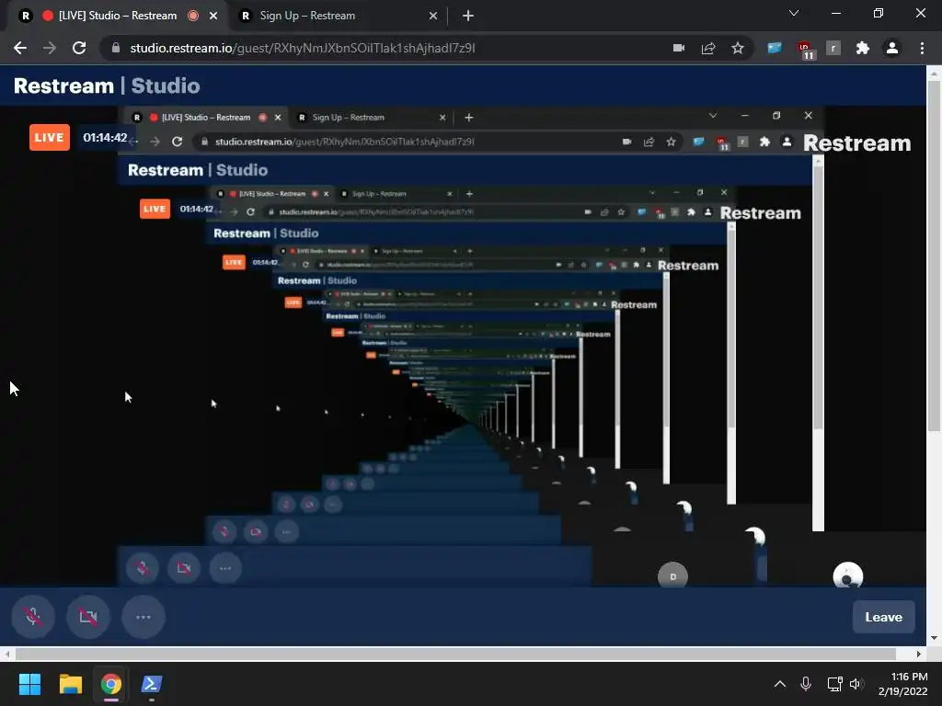The width and height of the screenshot is (942, 706).
Task: Click the scroll down arrow of the vertical scrollbar
Action: pos(934,638)
